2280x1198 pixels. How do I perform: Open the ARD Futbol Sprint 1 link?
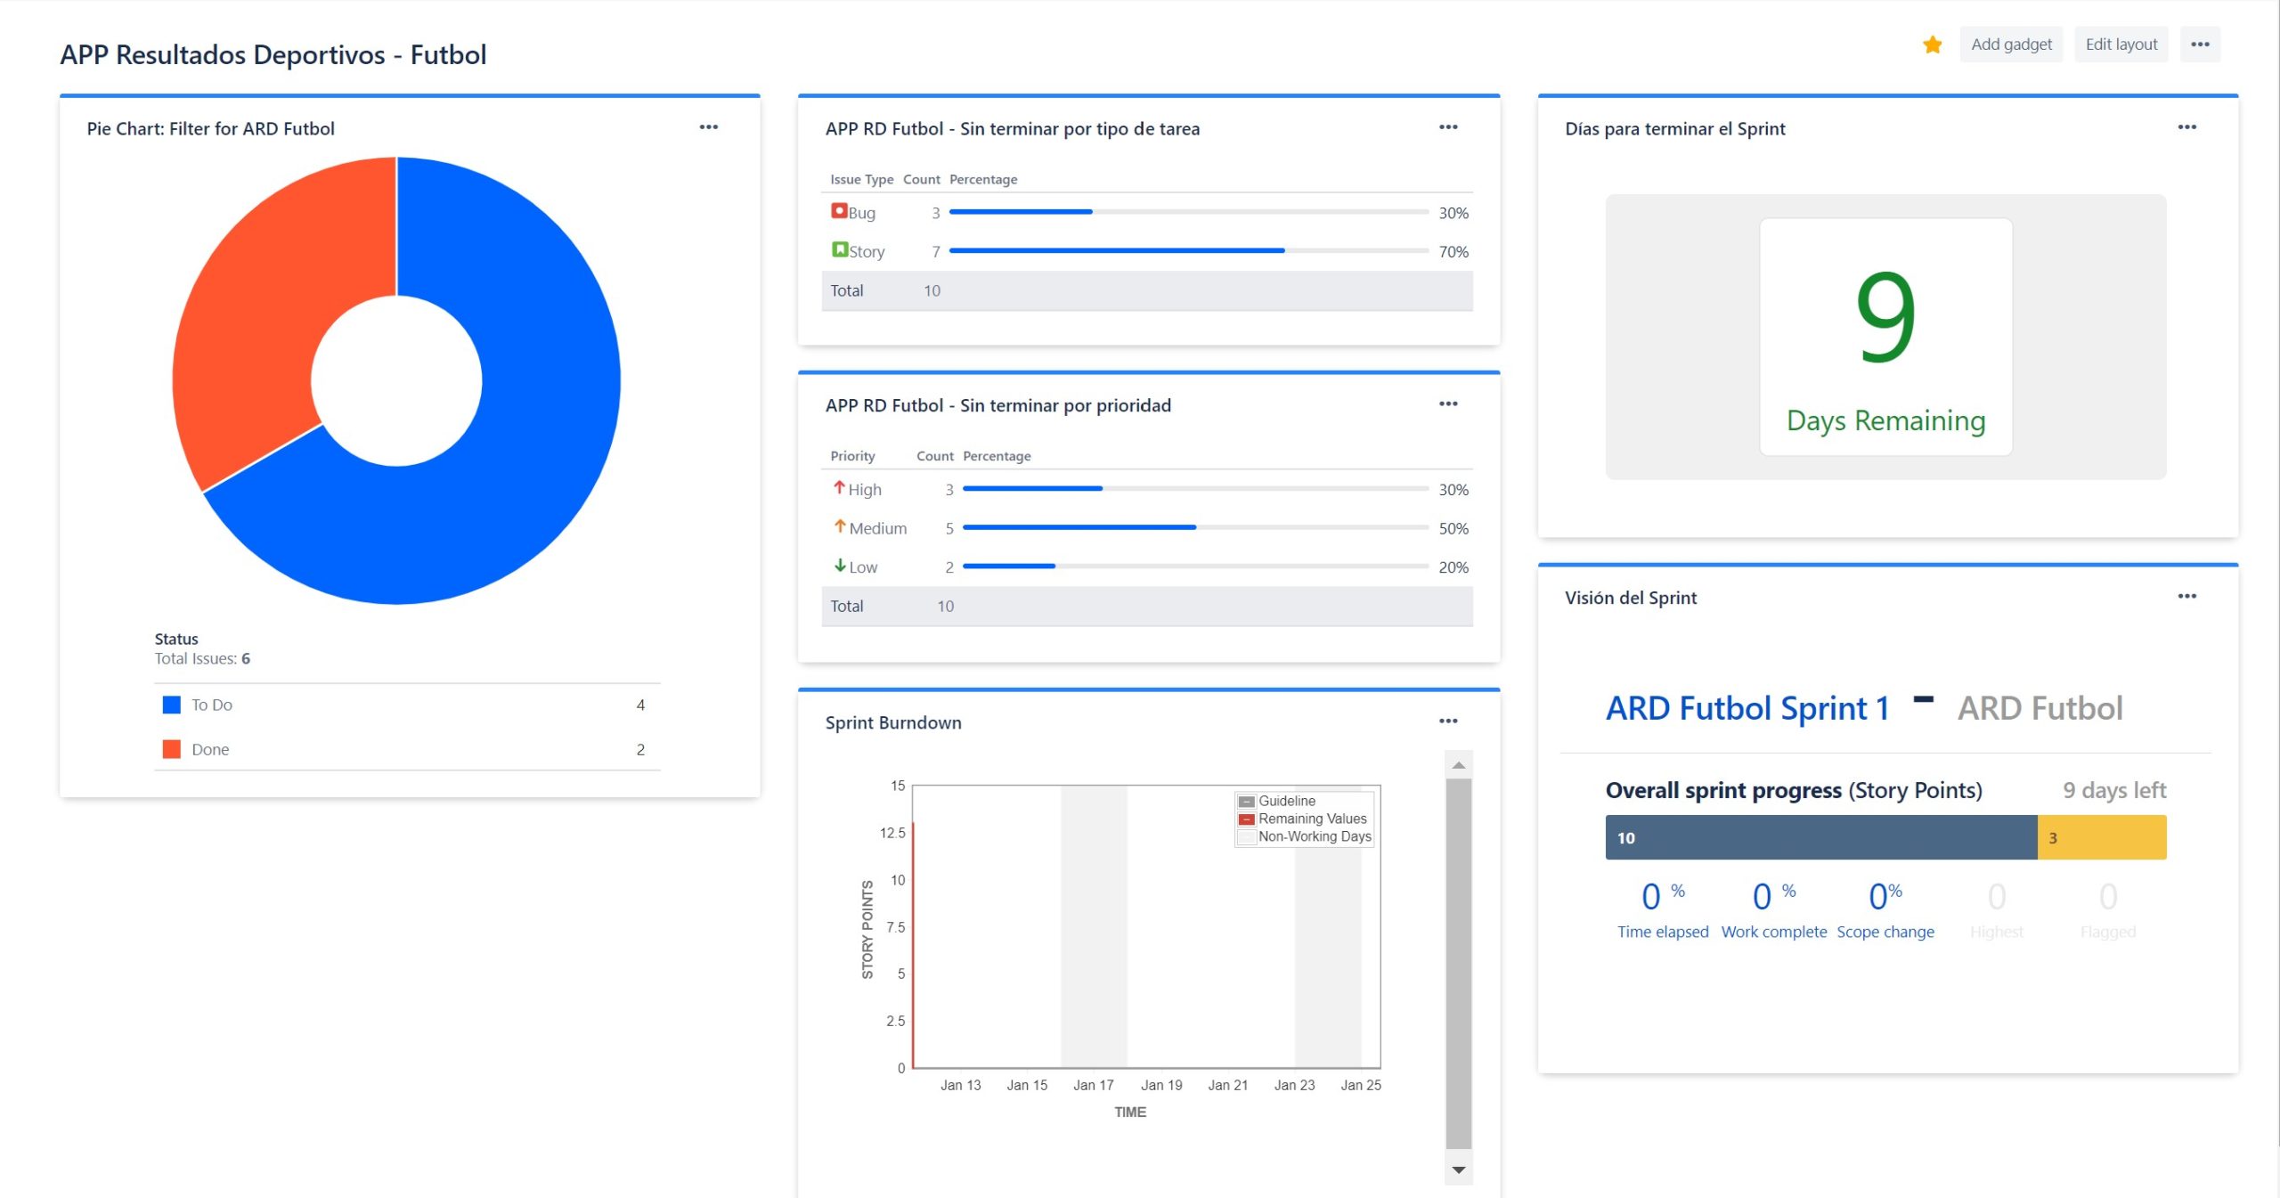click(1747, 709)
